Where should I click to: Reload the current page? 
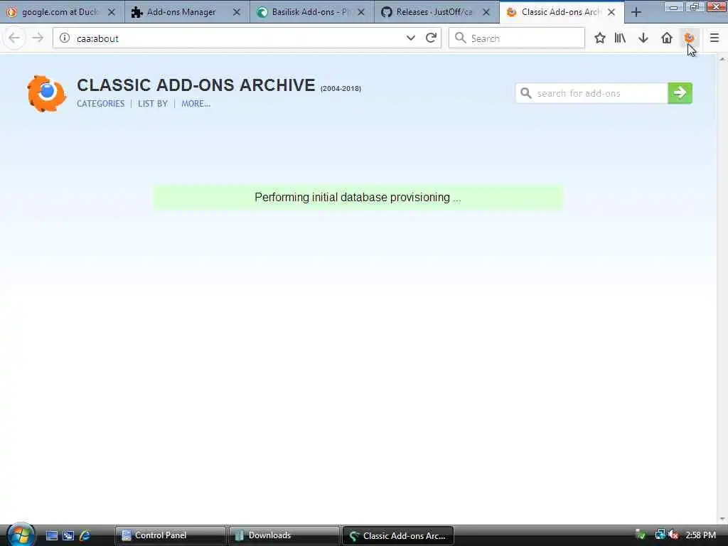(x=431, y=38)
